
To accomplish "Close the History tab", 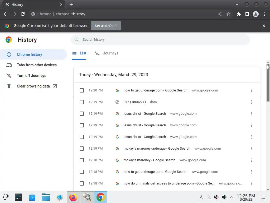I will tap(61, 4).
